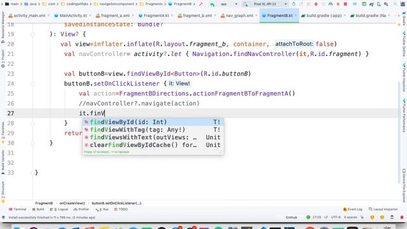
Task: Open the Build tool window
Action: pyautogui.click(x=38, y=209)
